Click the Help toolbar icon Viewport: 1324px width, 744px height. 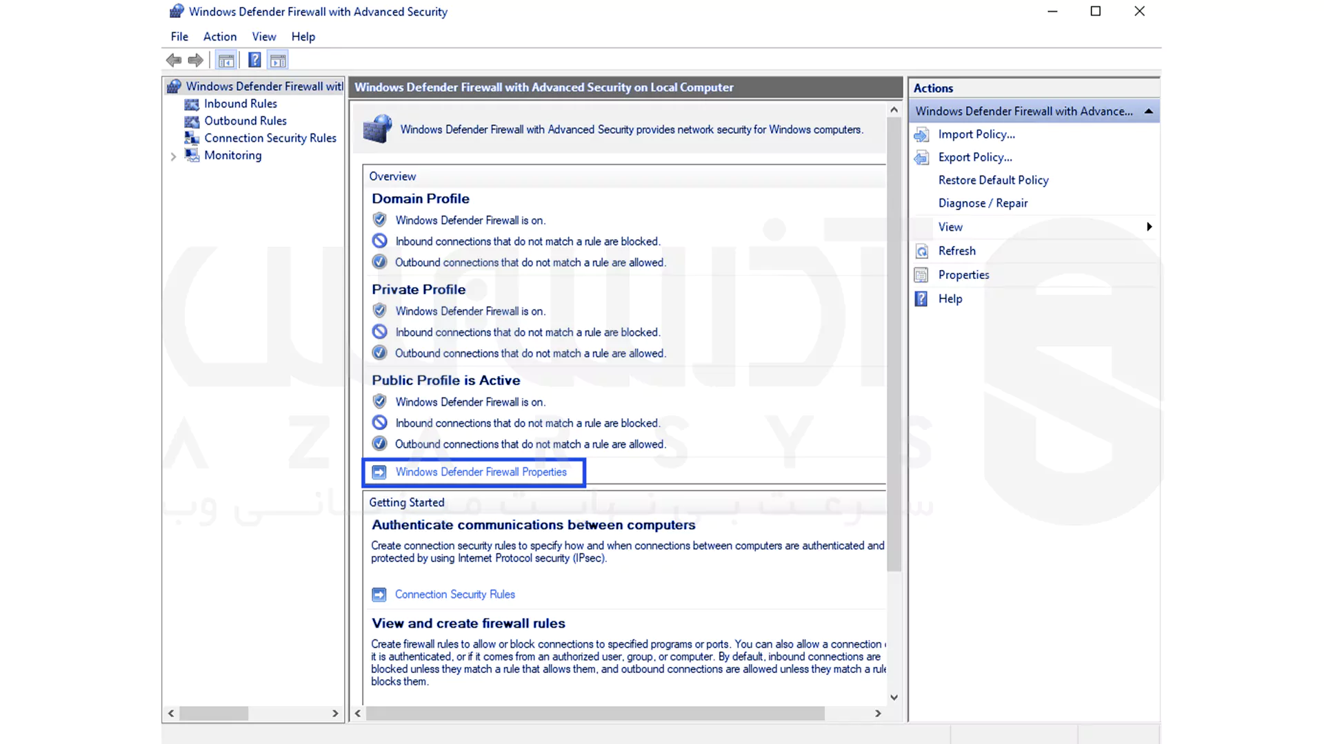point(254,61)
